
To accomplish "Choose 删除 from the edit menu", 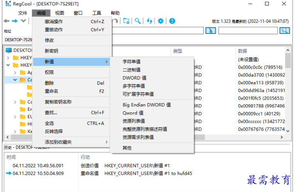I will click(72, 83).
